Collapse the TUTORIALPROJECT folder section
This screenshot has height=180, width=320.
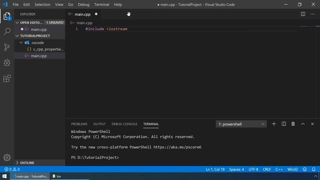point(17,35)
